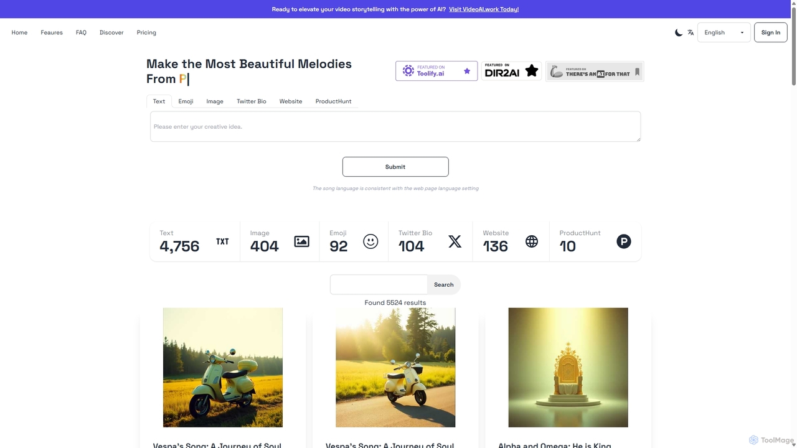Switch to the ProductHunt tab
This screenshot has width=797, height=448.
(x=333, y=101)
